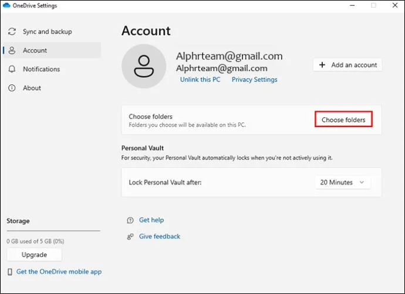Click the Personal Vault security description text
The image size is (405, 294).
tap(227, 158)
